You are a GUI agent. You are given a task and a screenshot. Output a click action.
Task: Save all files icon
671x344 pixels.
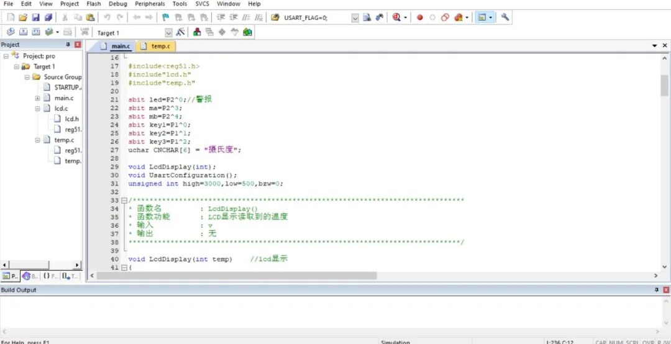tap(48, 17)
